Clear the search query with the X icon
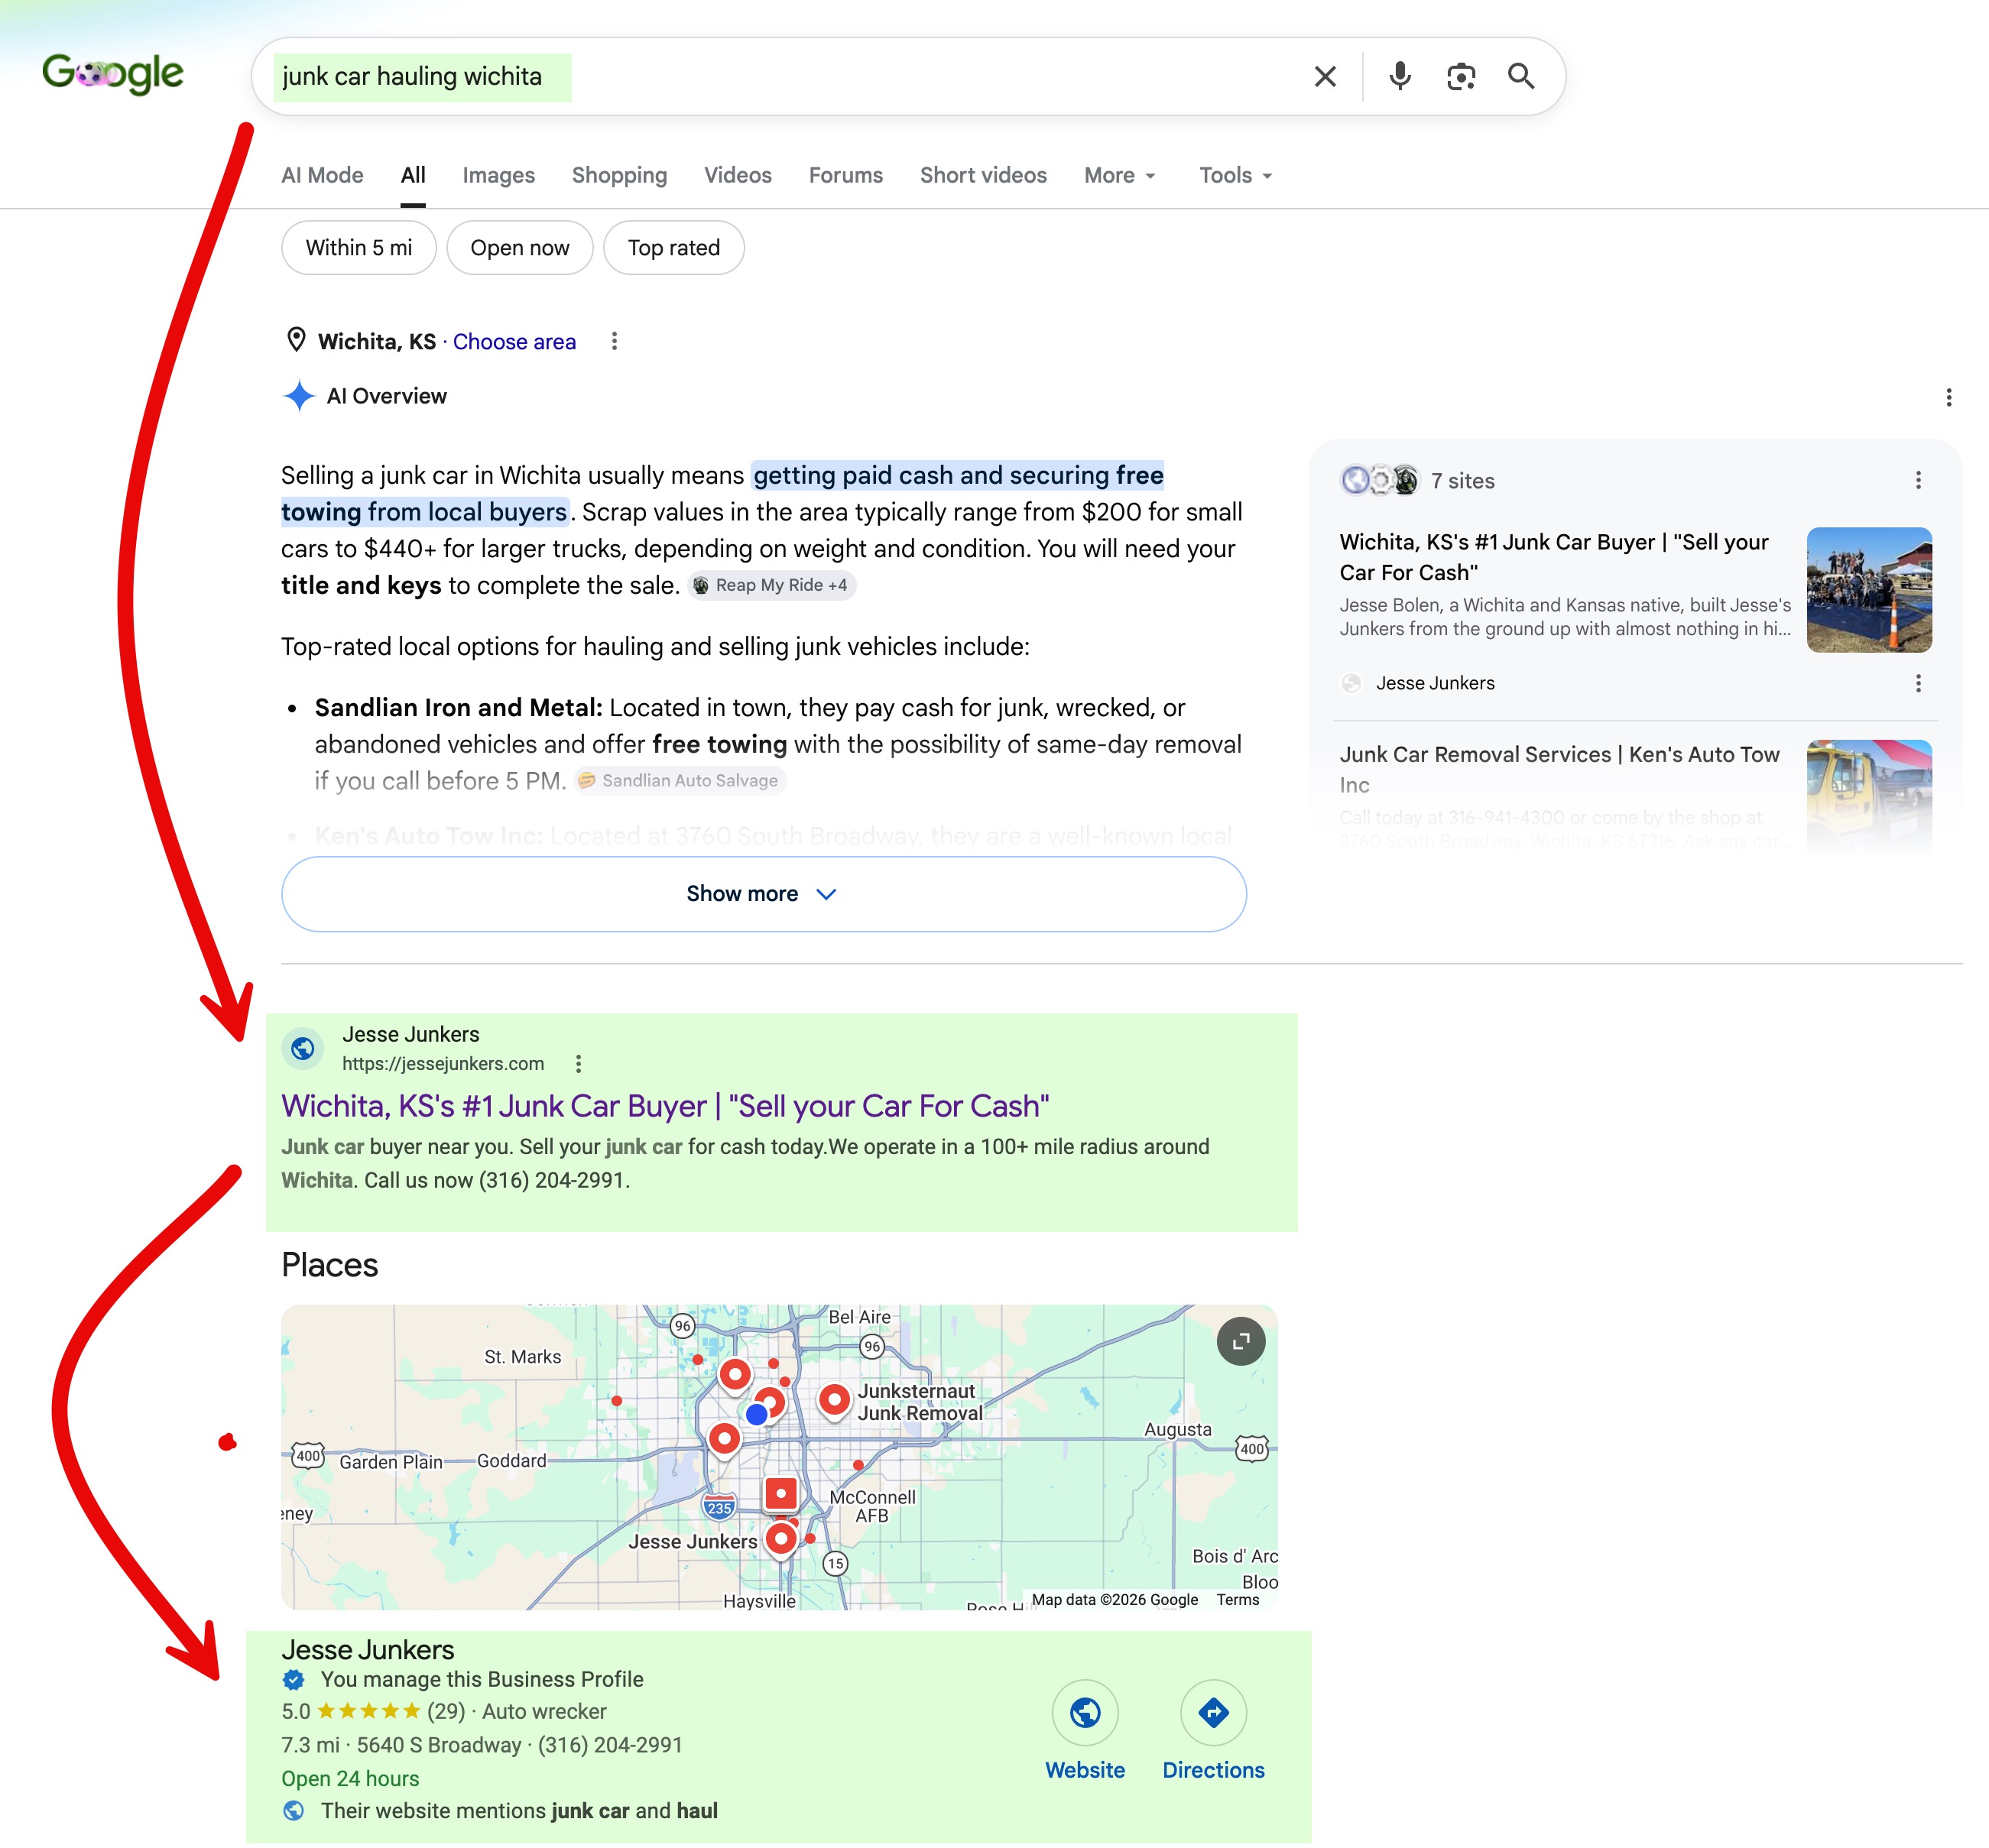 [1325, 77]
